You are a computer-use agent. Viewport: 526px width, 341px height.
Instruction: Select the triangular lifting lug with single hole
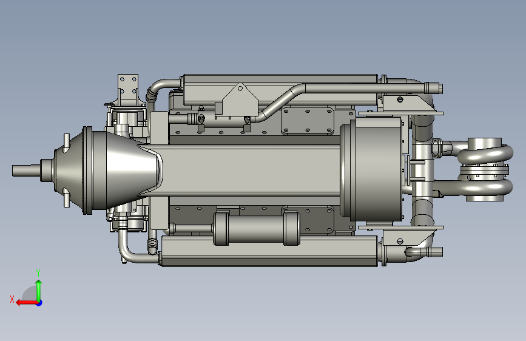point(240,100)
